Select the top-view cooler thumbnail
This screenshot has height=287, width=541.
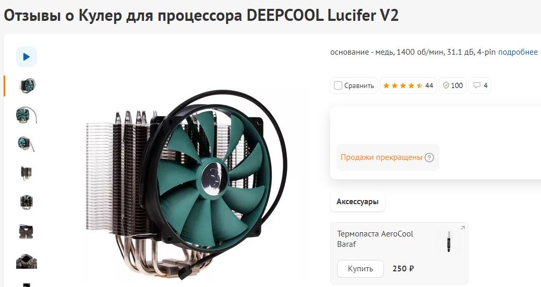pos(27,202)
